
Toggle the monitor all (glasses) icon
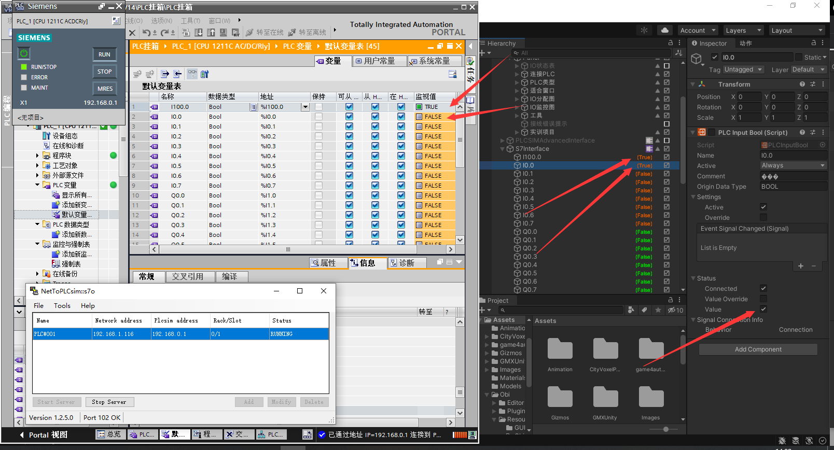coord(192,74)
